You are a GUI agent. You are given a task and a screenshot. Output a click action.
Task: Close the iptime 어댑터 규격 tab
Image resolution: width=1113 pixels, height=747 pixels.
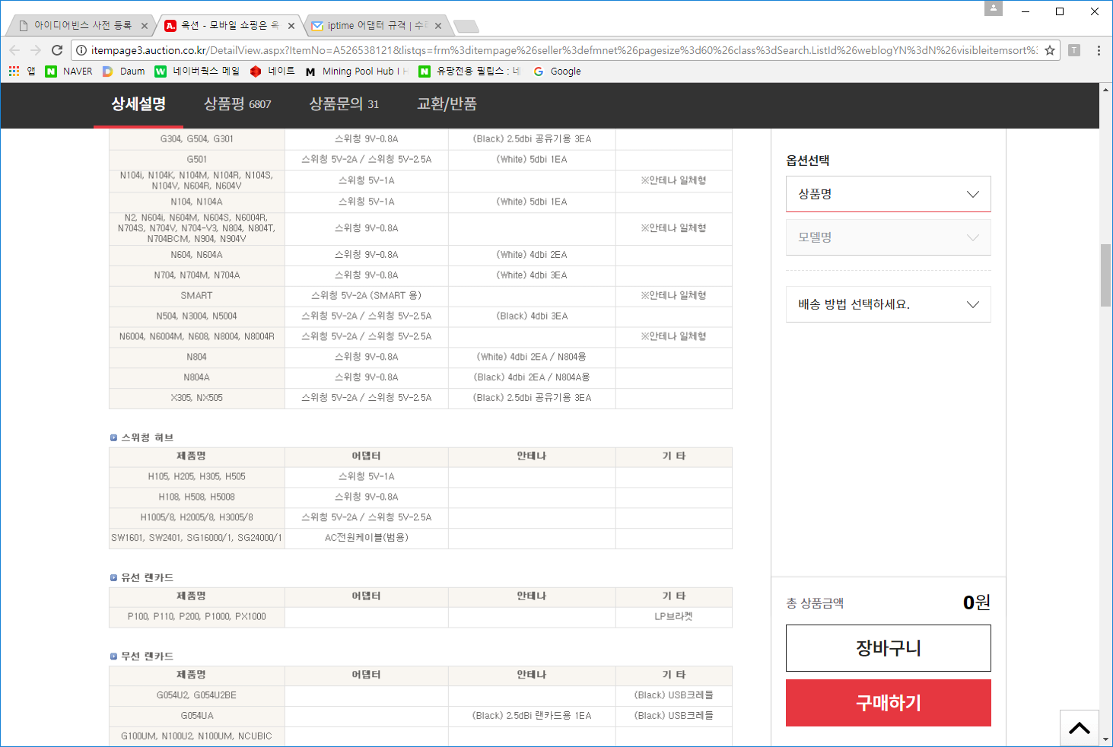pyautogui.click(x=438, y=26)
